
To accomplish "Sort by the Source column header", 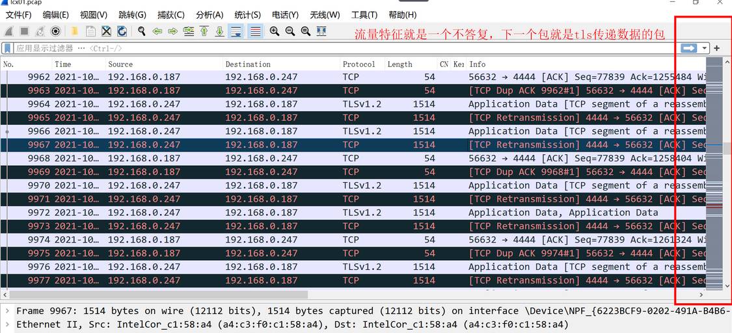I will pos(165,64).
